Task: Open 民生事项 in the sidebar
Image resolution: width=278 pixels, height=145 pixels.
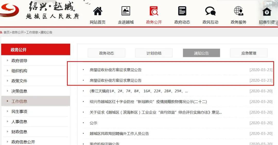Action: [x=19, y=112]
